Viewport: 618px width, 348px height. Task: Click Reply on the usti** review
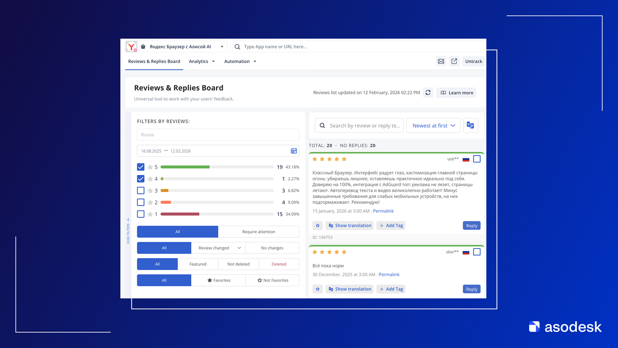tap(472, 226)
